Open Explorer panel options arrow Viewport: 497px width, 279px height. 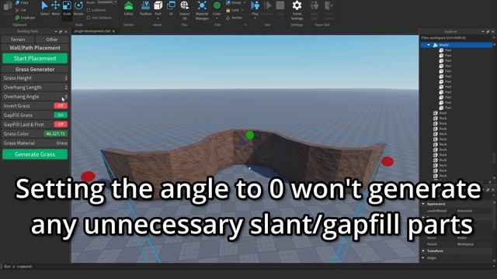coord(483,32)
